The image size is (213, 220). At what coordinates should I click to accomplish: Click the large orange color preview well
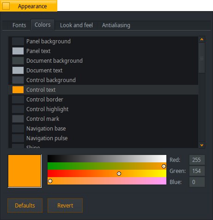[24, 171]
